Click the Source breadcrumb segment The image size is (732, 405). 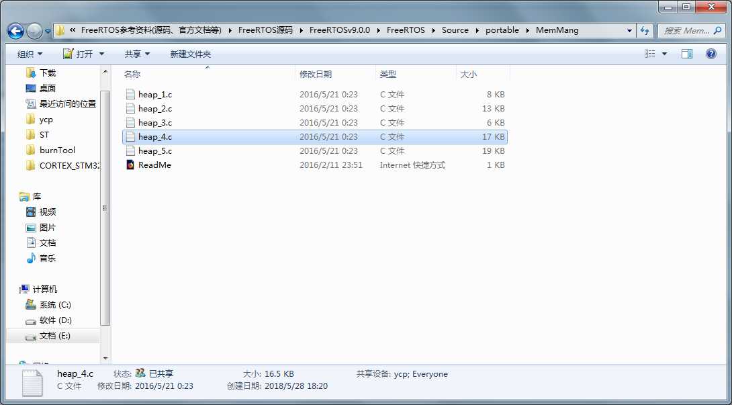(455, 30)
